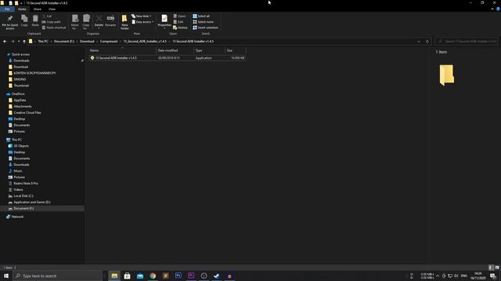Screen dimensions: 501x281
Task: Open address bar history dropdown
Action: pos(419,41)
